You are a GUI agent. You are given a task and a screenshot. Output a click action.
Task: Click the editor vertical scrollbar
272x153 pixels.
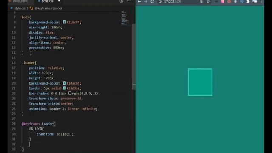click(133, 57)
